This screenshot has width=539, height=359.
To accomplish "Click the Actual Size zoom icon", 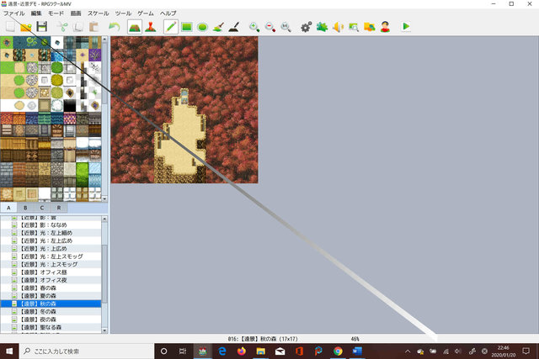I will (286, 27).
